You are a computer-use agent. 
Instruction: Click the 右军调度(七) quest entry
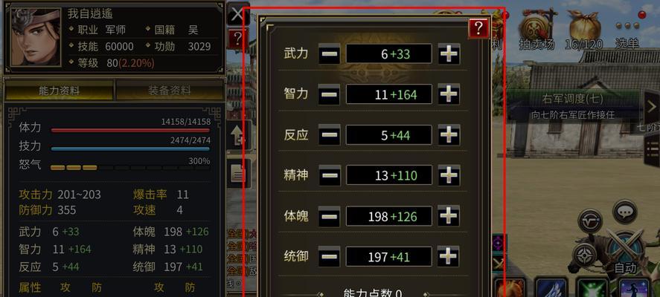[x=572, y=99]
